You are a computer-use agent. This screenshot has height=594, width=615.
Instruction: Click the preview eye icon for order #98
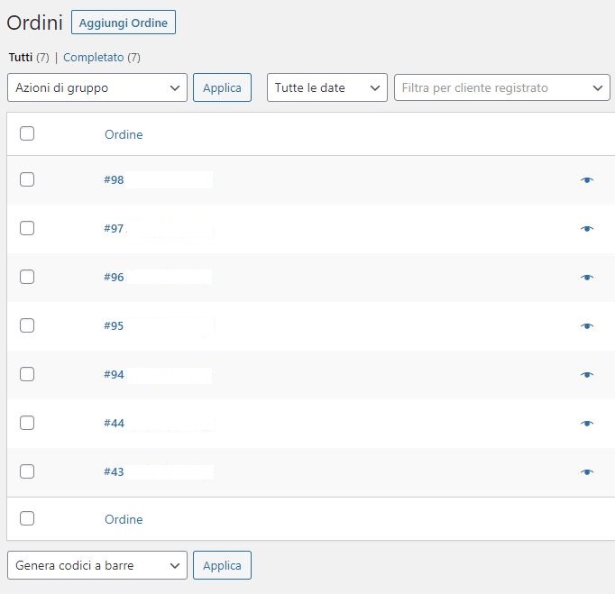tap(587, 180)
